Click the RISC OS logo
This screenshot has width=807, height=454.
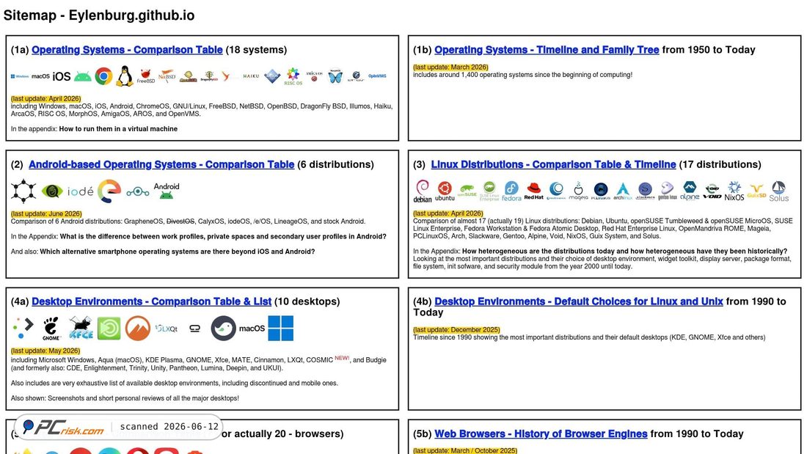tap(293, 76)
